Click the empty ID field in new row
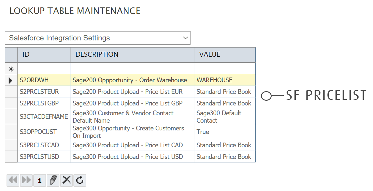This screenshot has width=373, height=191. [44, 69]
